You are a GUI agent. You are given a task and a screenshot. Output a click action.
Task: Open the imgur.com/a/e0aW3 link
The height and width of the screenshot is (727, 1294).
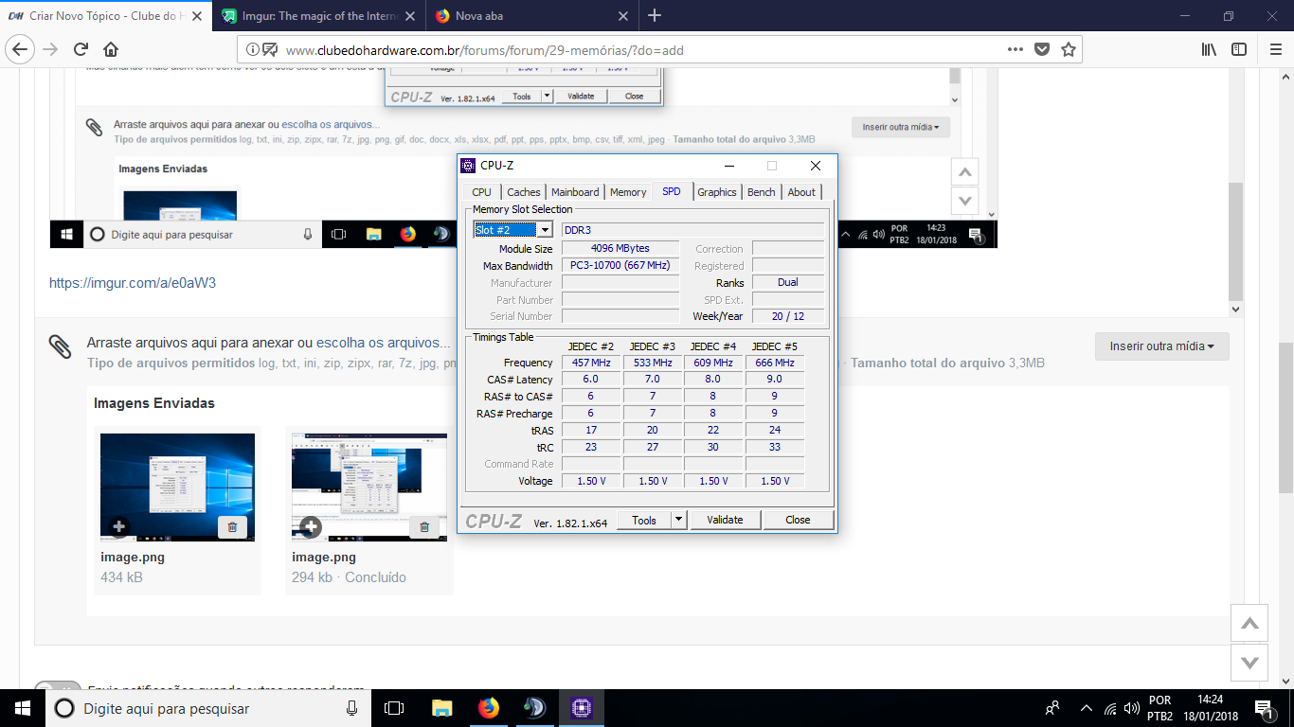[x=133, y=282]
